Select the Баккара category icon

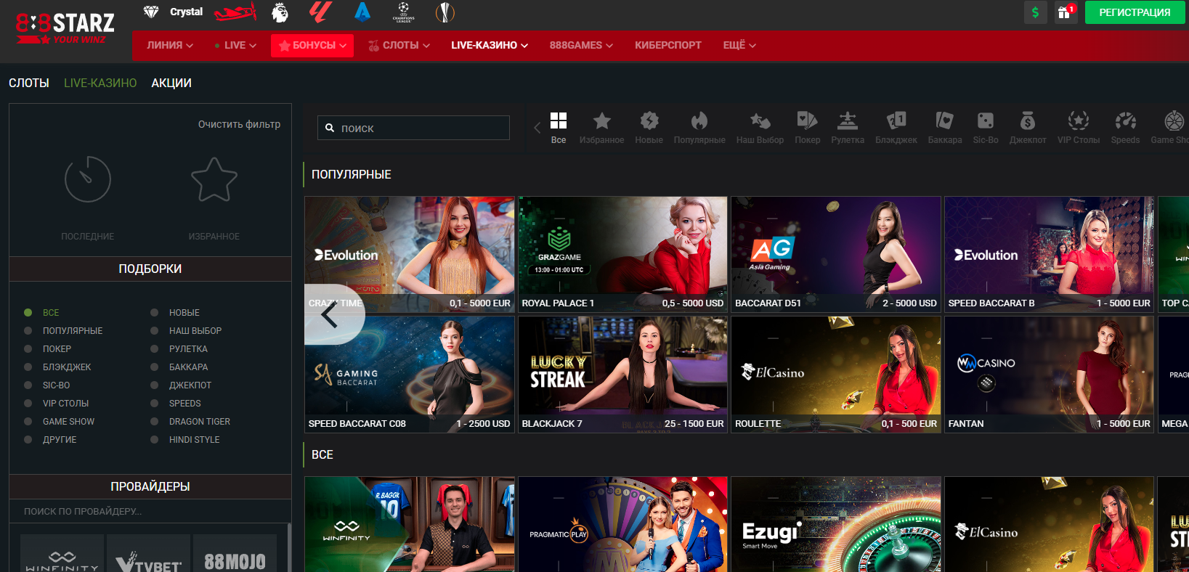click(945, 120)
